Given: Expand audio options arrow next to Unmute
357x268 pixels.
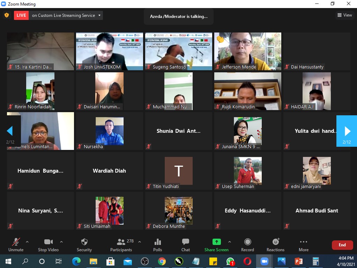Looking at the screenshot, I should (27, 242).
